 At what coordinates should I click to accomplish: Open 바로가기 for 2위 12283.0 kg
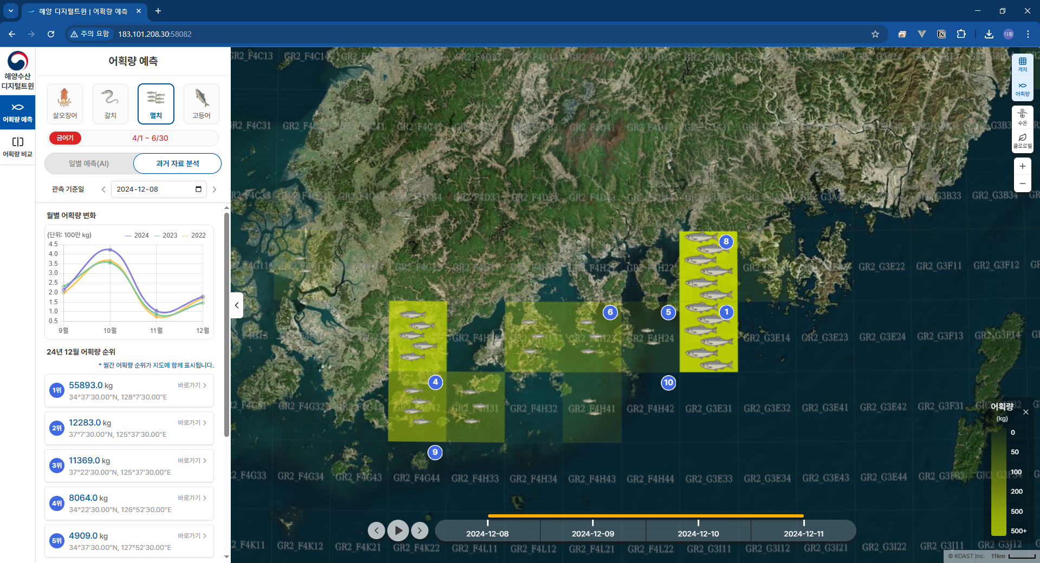tap(192, 423)
